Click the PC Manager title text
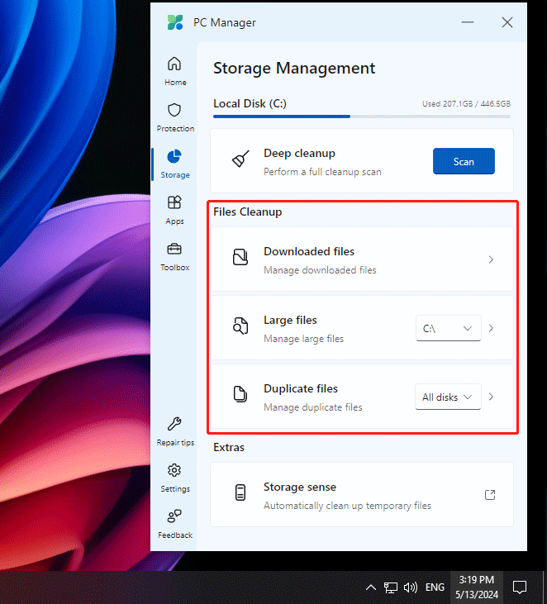 pos(225,23)
